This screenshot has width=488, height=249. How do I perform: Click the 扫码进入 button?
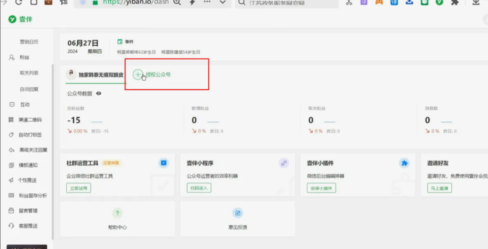coord(199,188)
